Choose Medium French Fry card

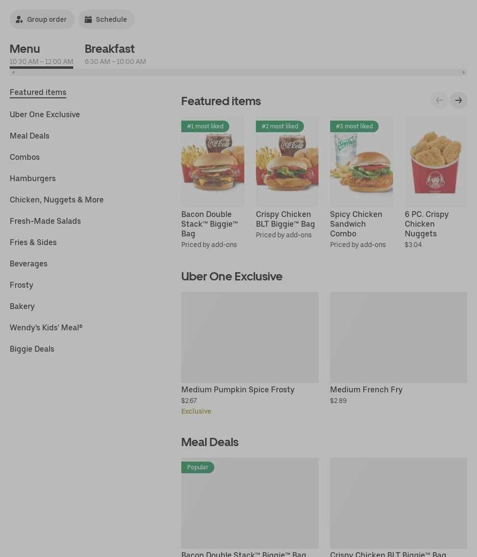coord(398,348)
